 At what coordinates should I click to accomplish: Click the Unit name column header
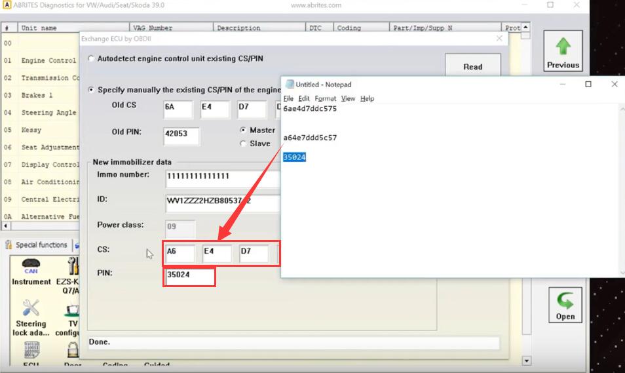click(74, 28)
